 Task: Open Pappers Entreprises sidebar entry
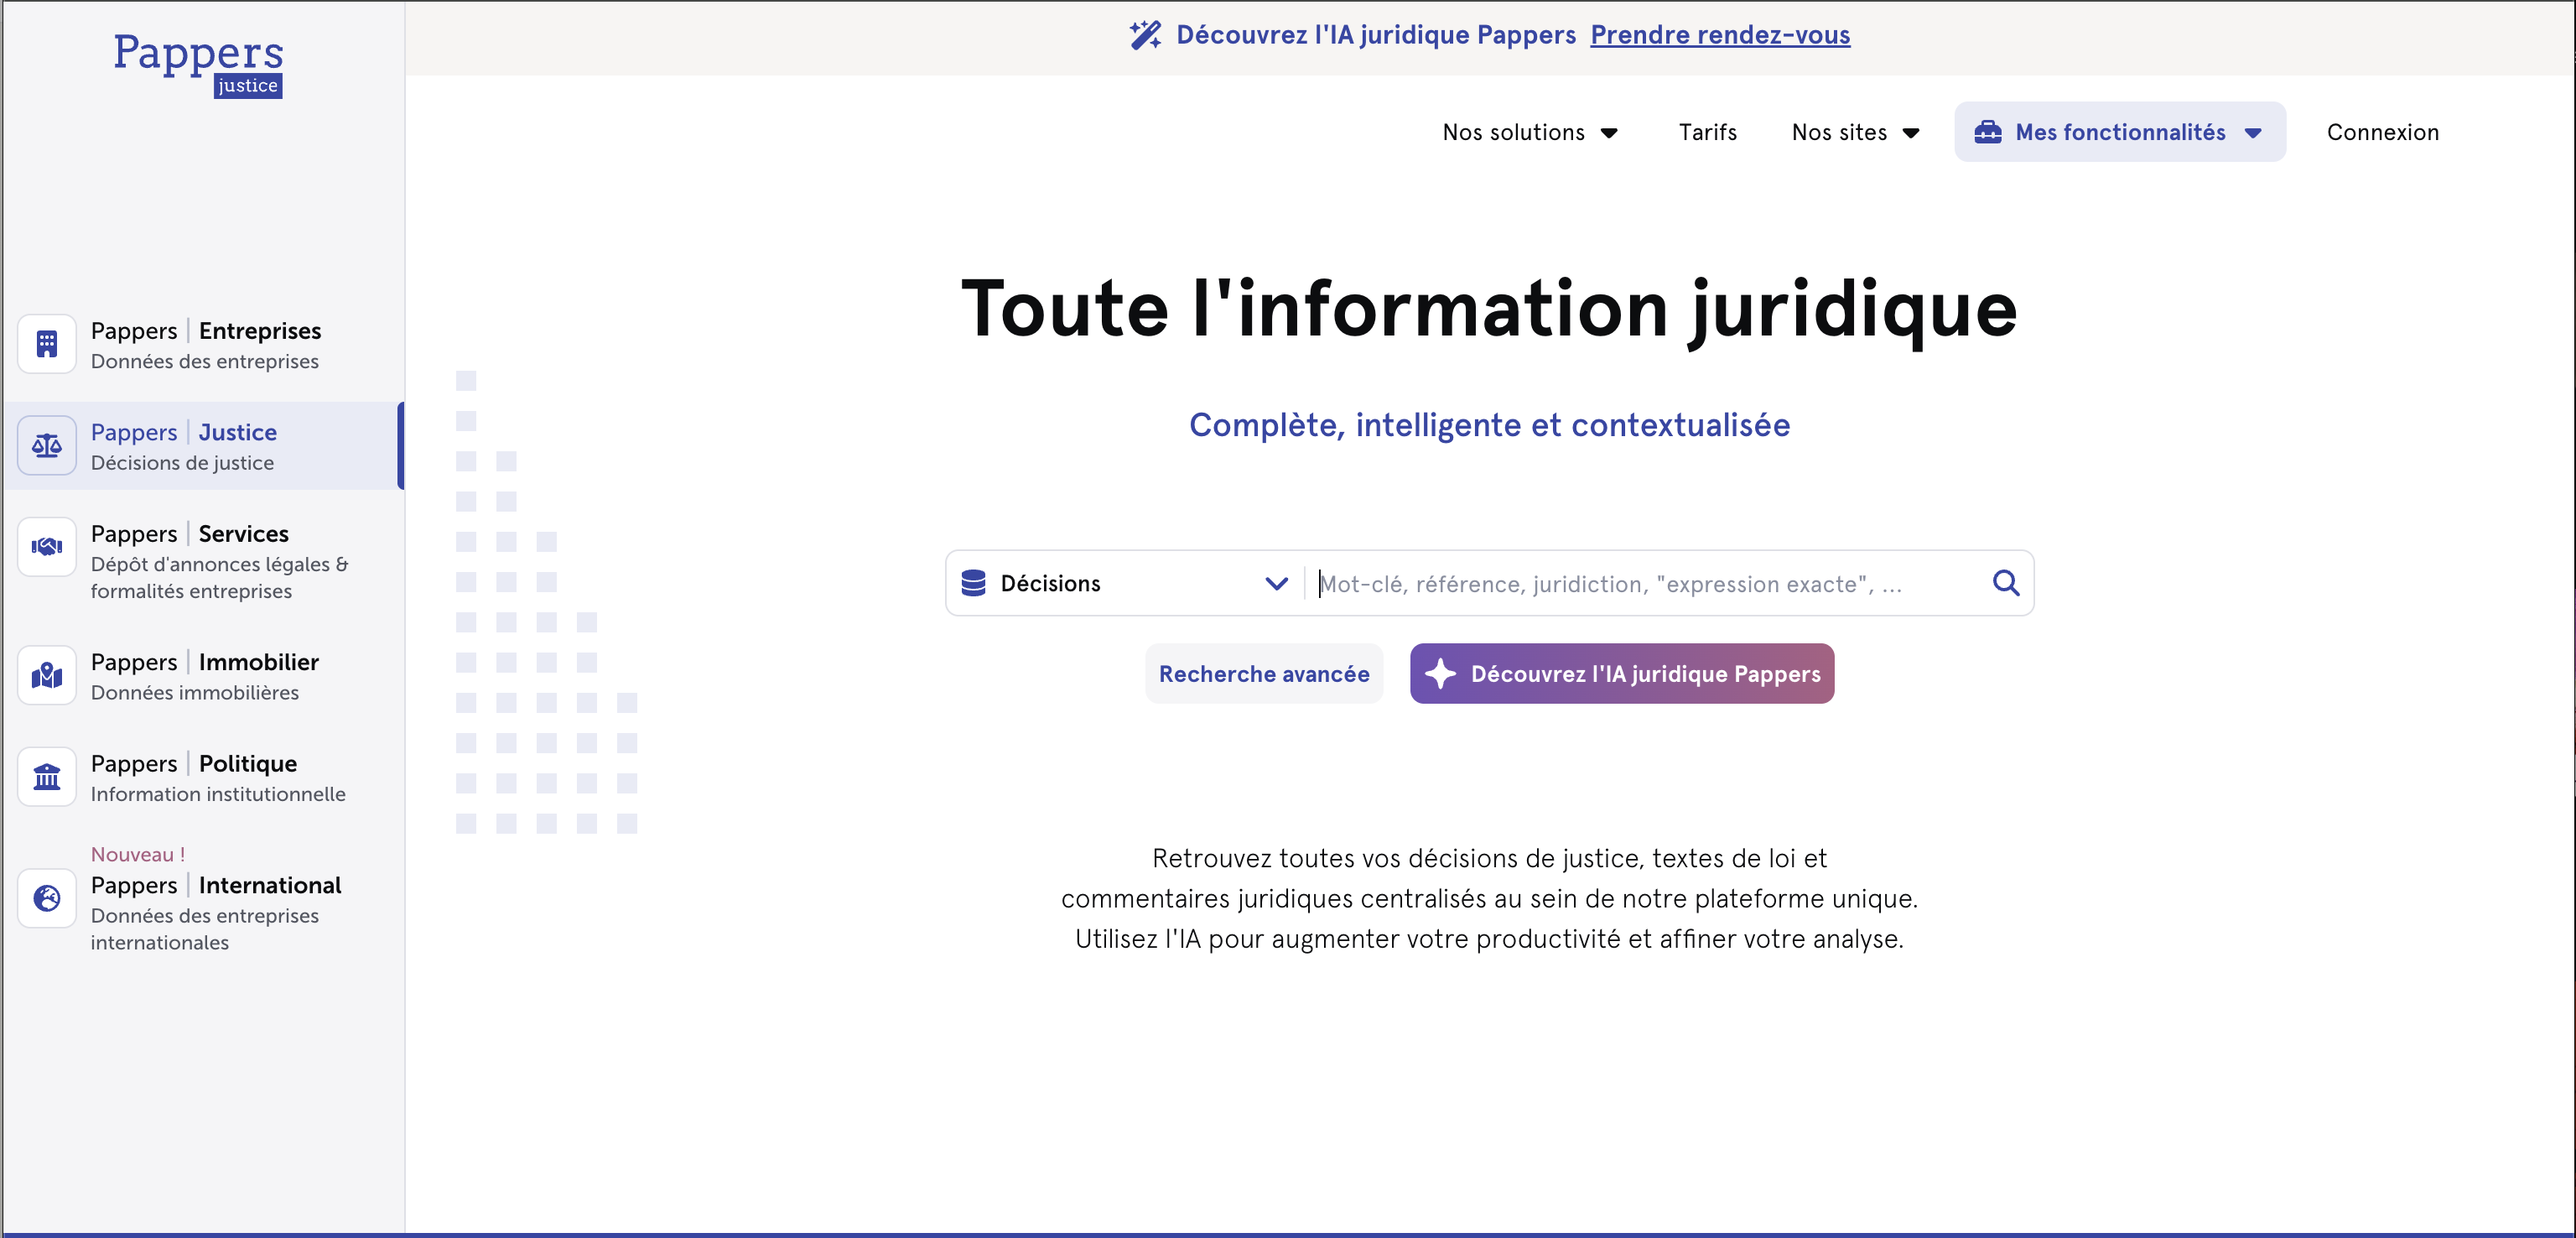point(202,344)
